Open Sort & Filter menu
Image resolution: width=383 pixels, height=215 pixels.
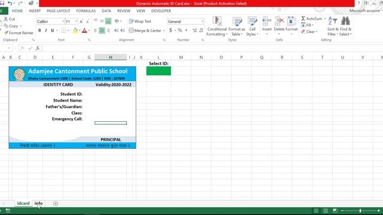point(333,26)
